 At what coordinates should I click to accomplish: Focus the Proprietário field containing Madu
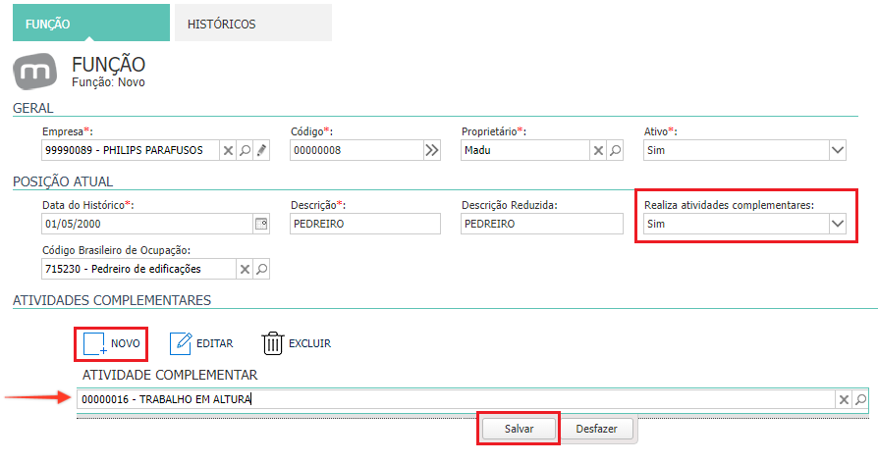(525, 150)
